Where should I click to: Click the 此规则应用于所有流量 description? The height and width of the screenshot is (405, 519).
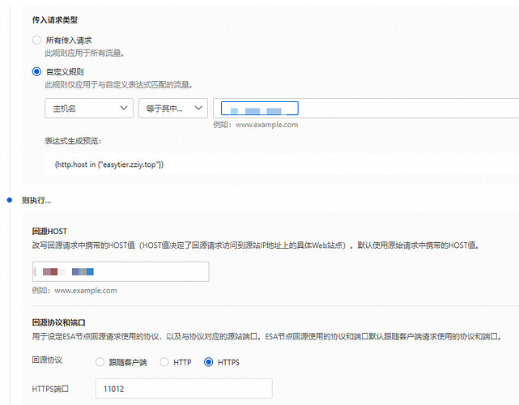point(85,53)
